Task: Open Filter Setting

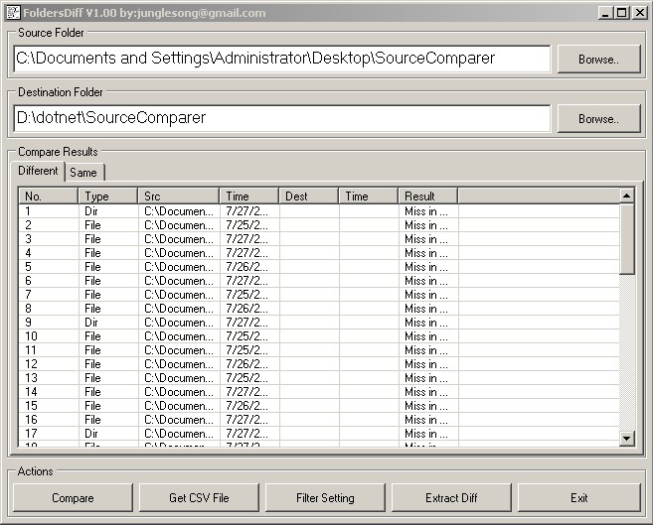Action: (x=325, y=497)
